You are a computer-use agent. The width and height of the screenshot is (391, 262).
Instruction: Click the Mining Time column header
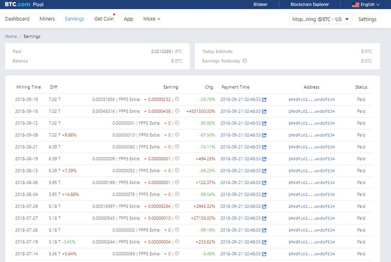click(29, 87)
